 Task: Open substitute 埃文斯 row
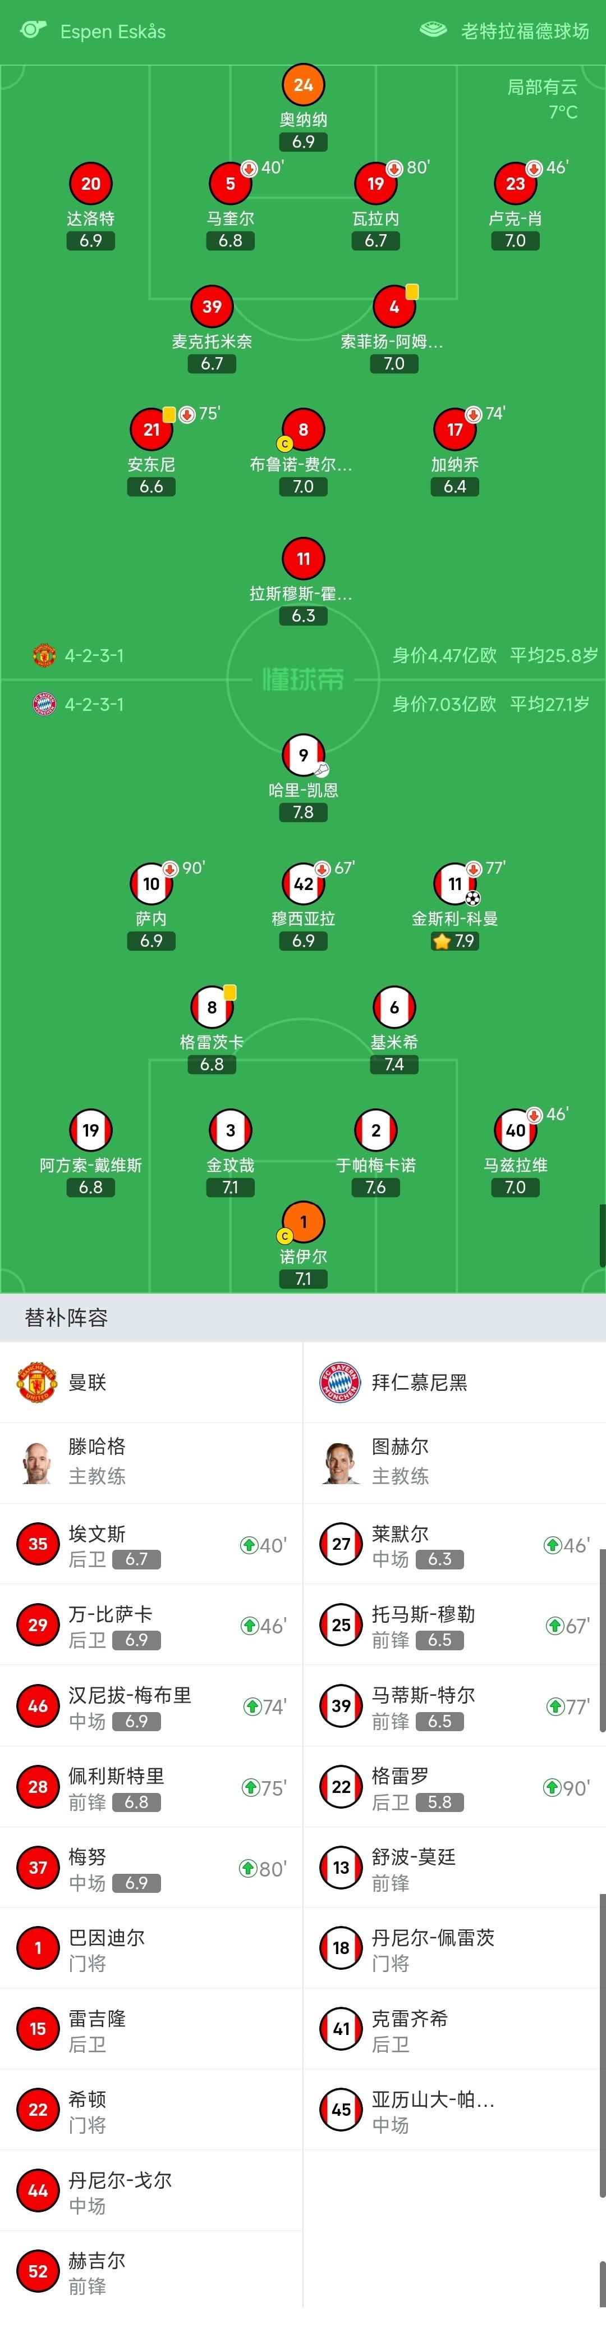point(151,1544)
